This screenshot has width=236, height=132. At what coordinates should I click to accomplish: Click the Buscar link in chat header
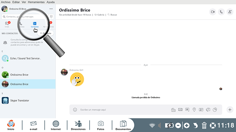coord(112,15)
